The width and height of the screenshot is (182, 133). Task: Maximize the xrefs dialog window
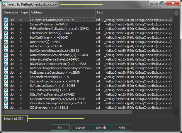tap(162, 3)
